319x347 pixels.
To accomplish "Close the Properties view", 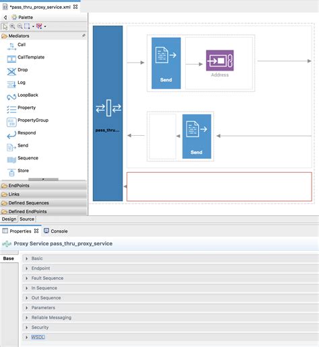I will point(36,231).
